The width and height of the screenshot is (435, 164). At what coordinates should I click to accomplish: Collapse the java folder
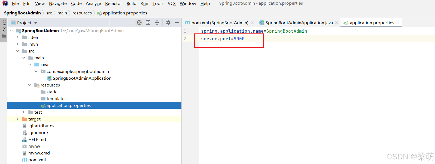(x=30, y=64)
